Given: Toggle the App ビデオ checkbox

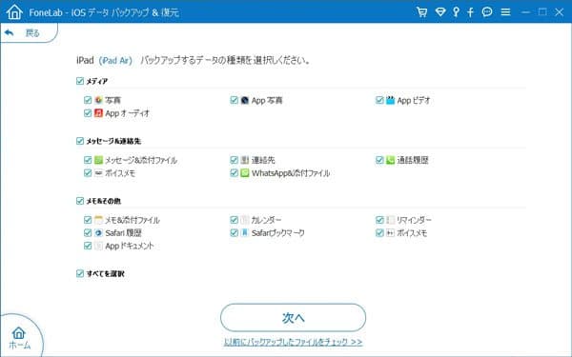Looking at the screenshot, I should pyautogui.click(x=379, y=100).
